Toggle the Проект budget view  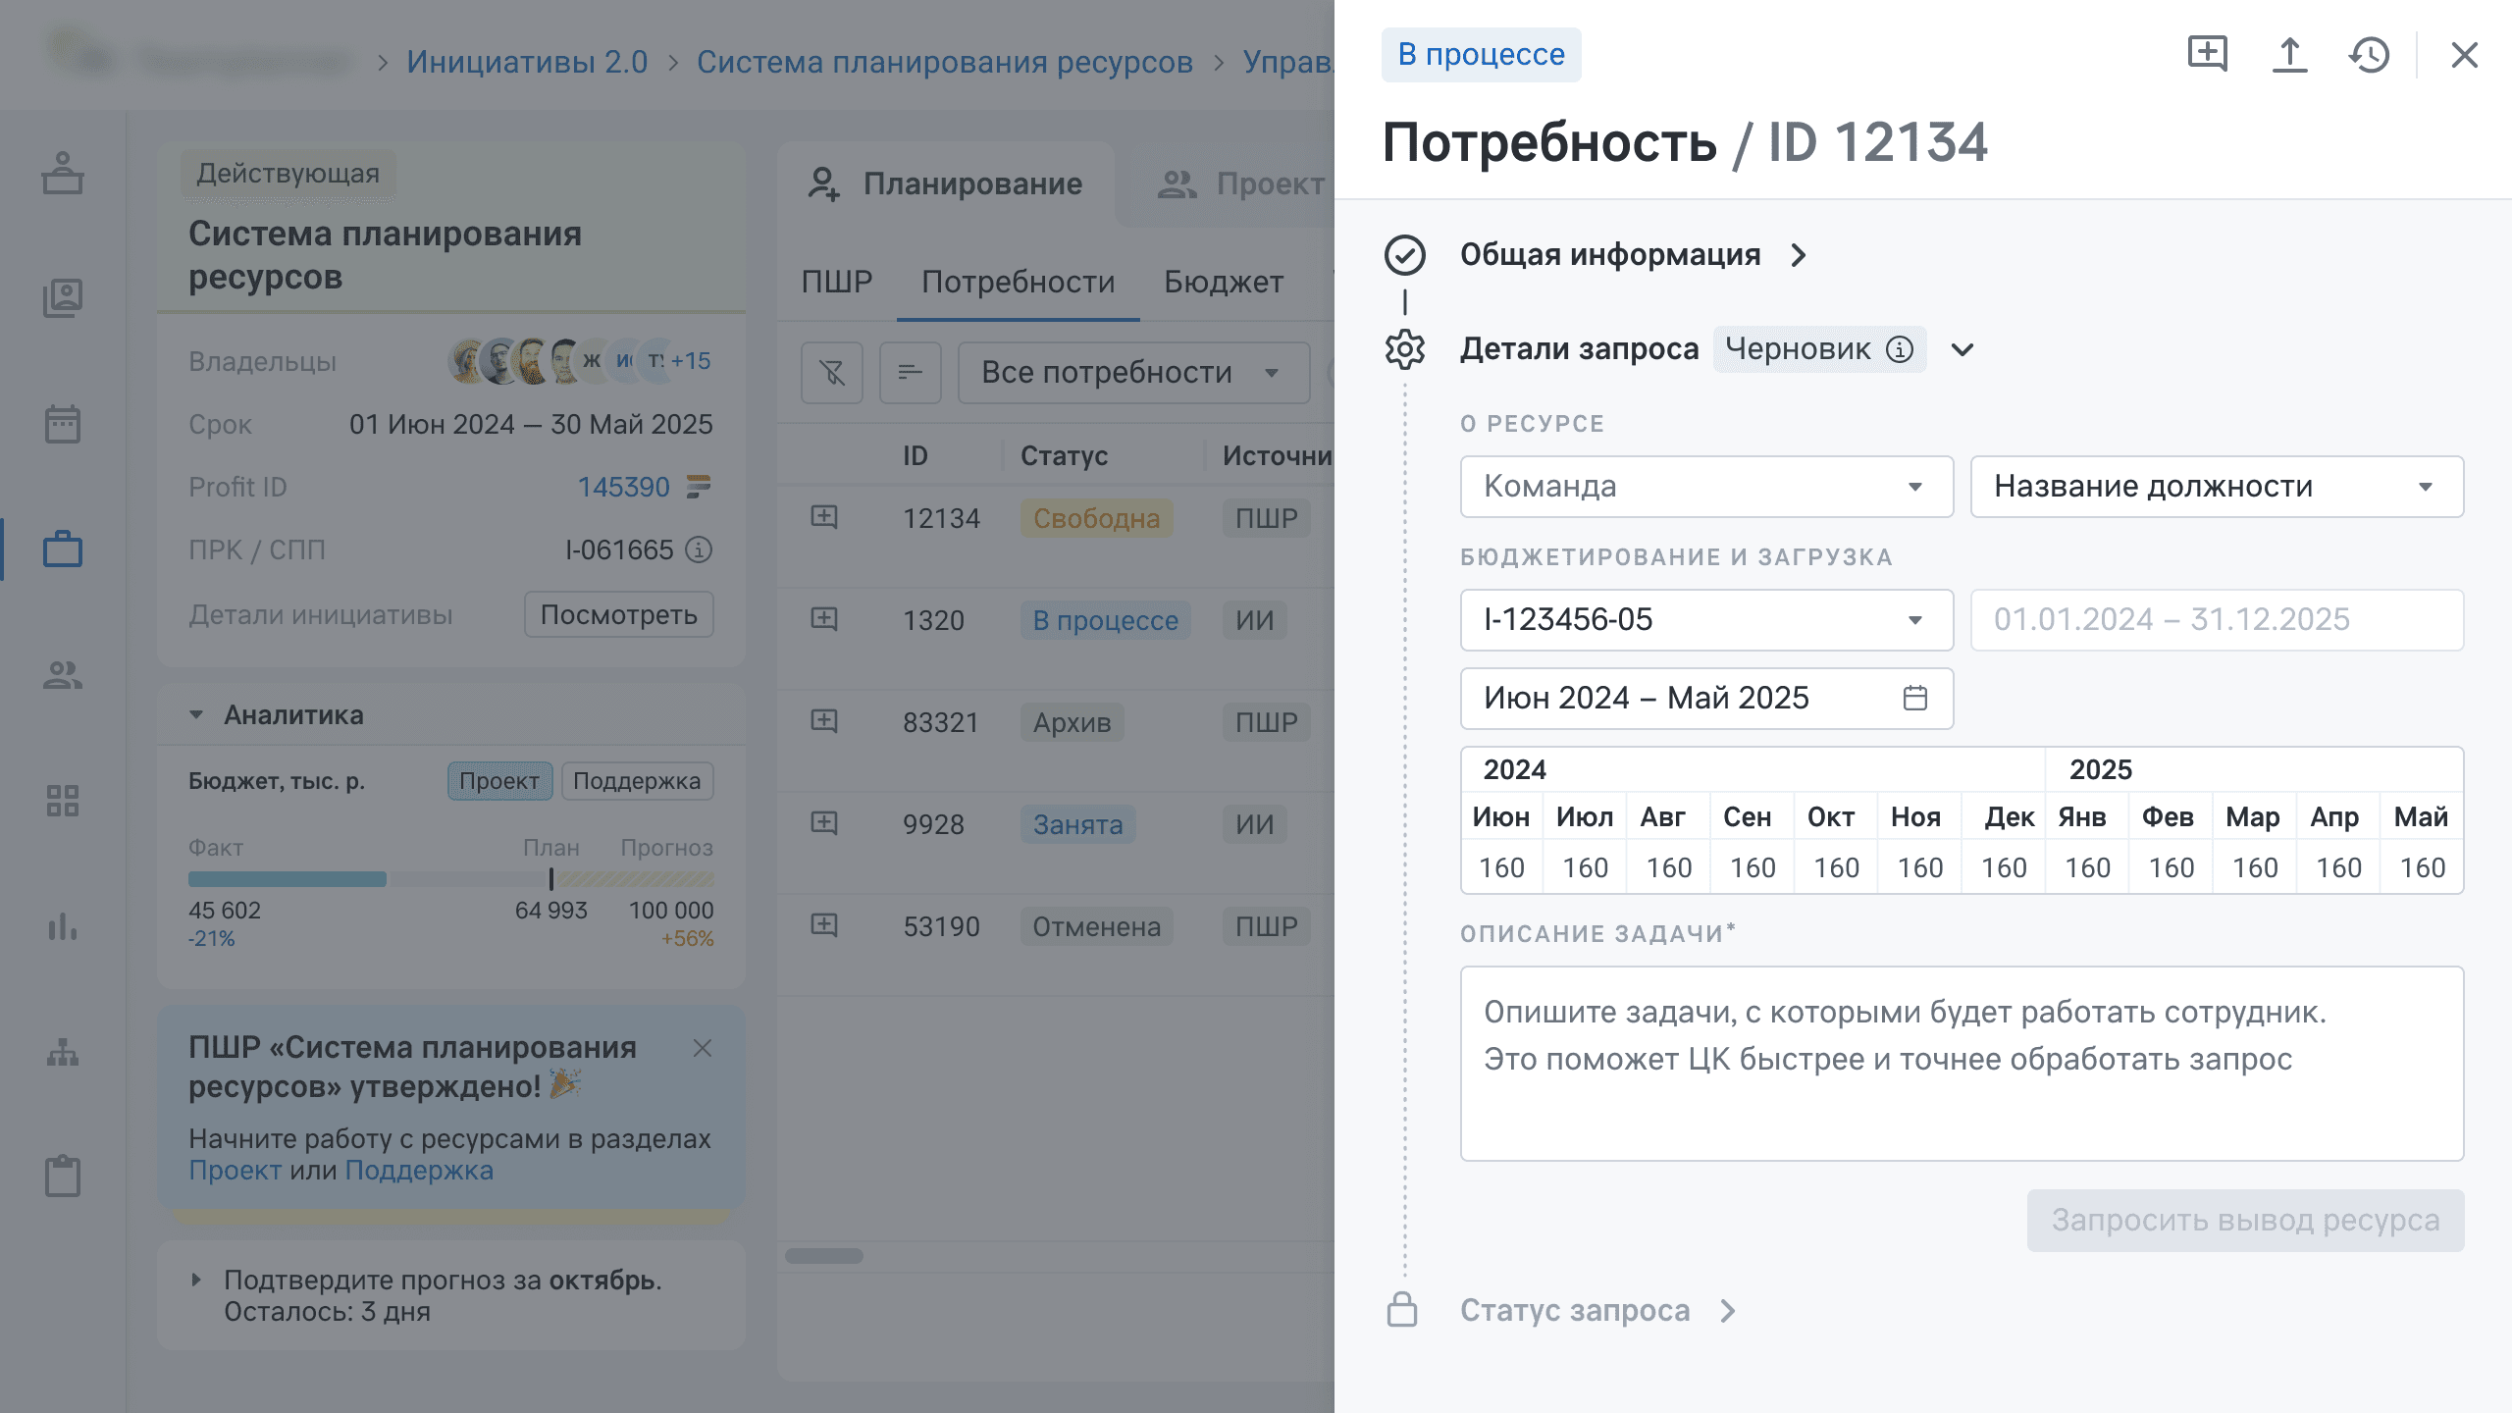[499, 781]
